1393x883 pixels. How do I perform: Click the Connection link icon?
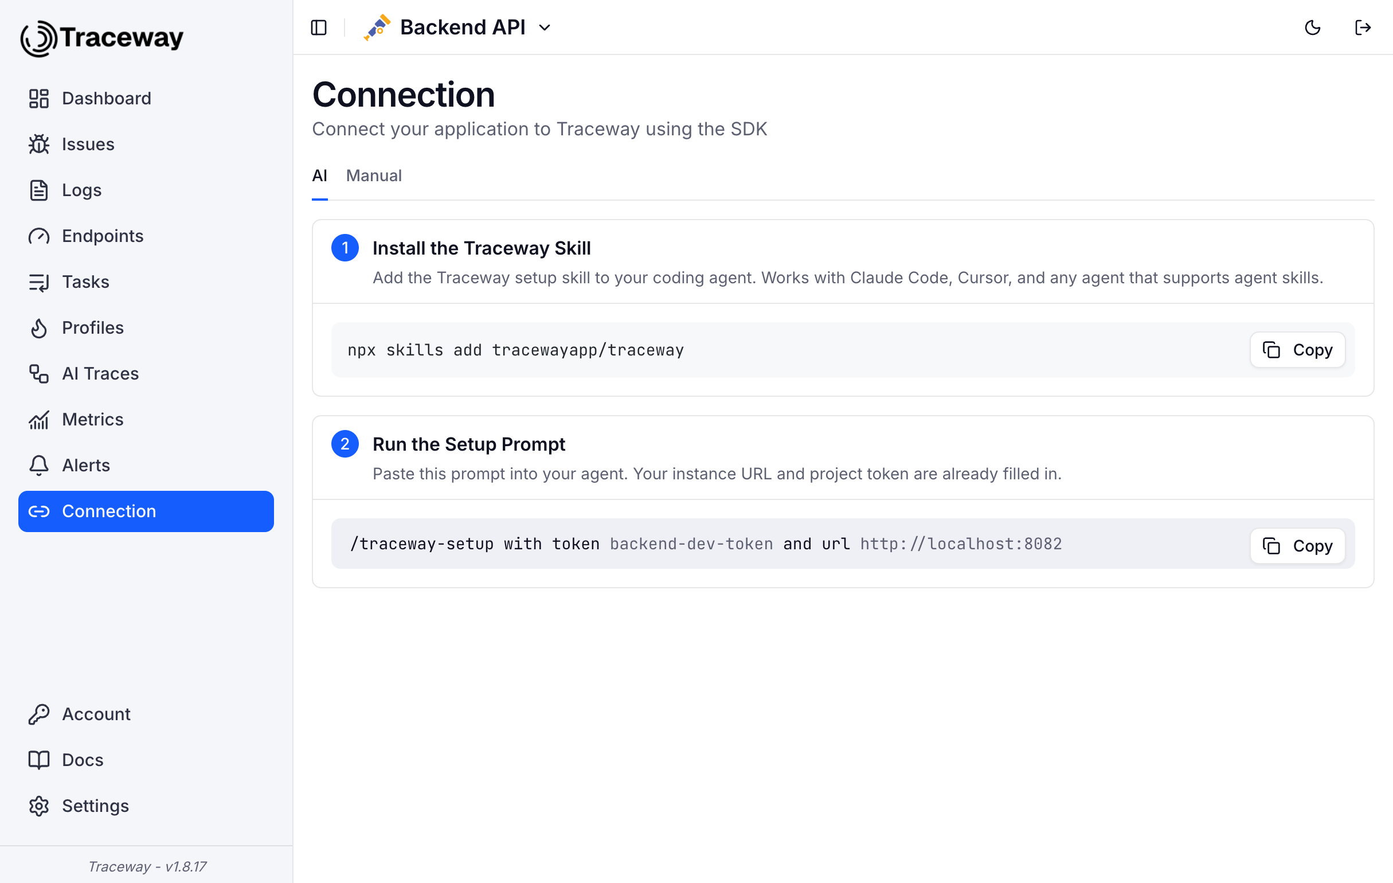[x=39, y=511]
